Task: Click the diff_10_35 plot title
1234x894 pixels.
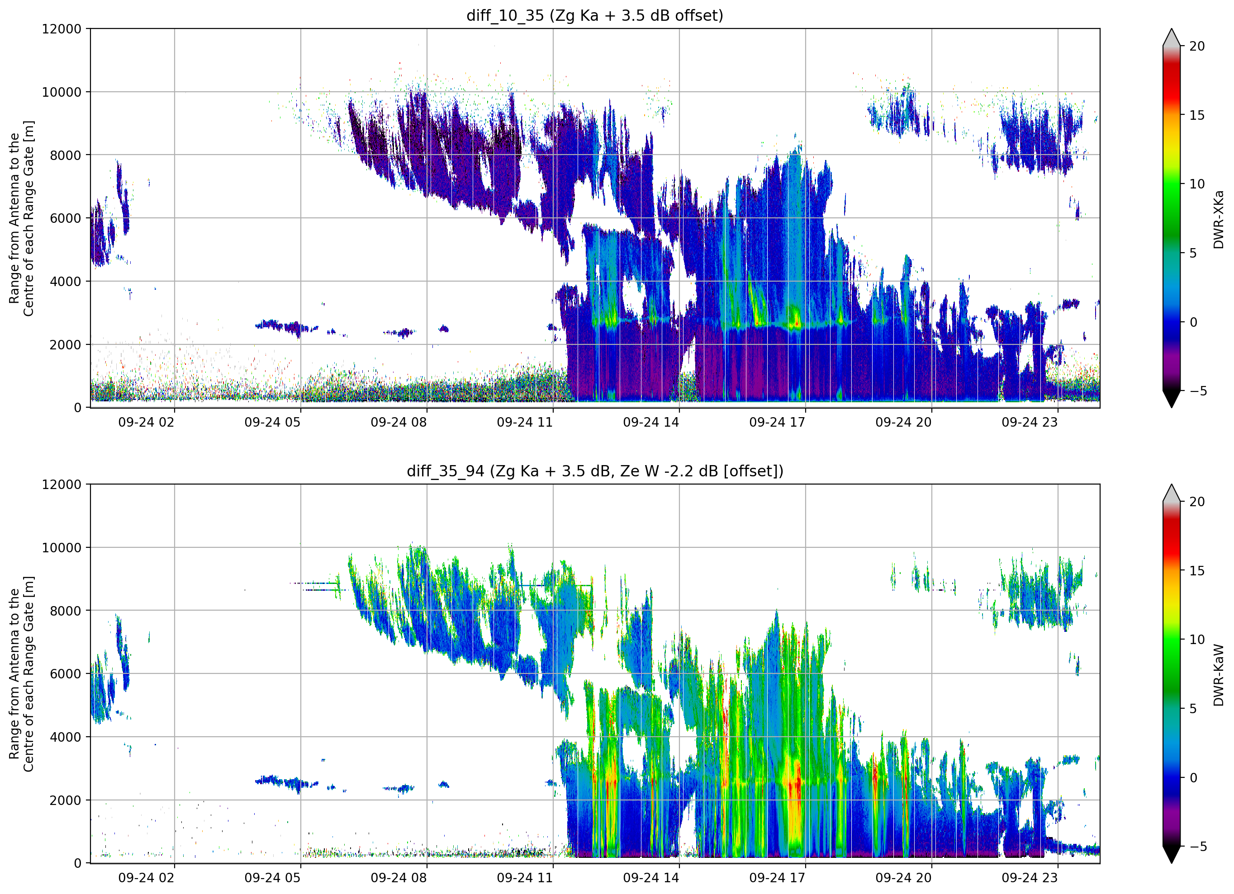Action: click(595, 15)
